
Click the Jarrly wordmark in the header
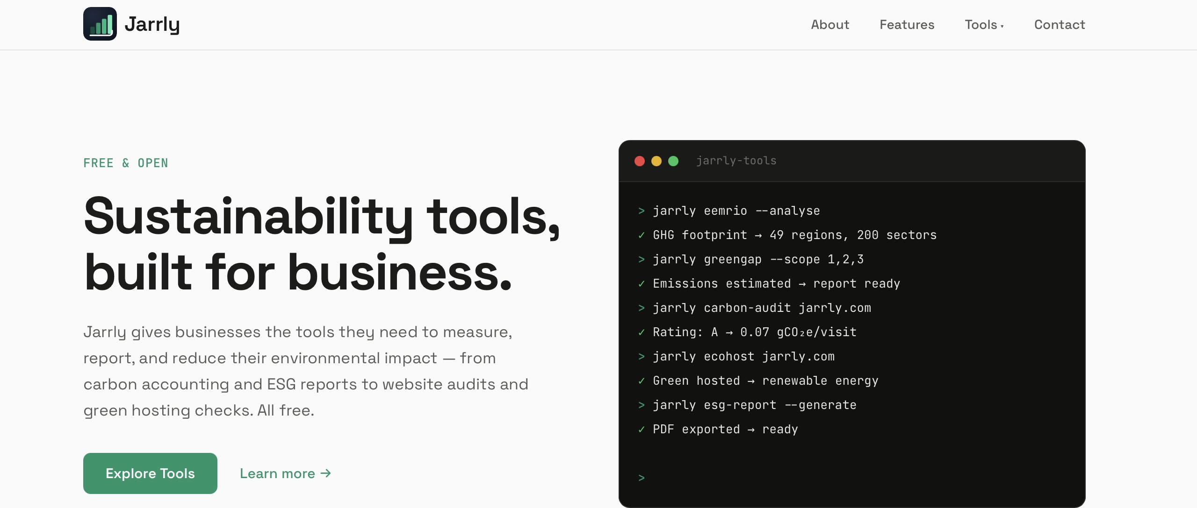[152, 24]
